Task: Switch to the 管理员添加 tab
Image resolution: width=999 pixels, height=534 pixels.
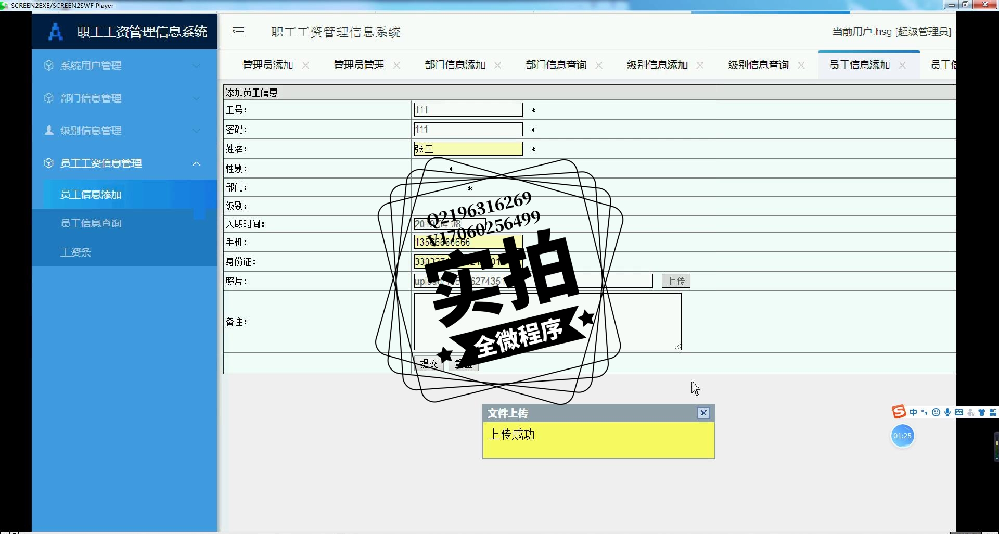Action: (x=268, y=65)
